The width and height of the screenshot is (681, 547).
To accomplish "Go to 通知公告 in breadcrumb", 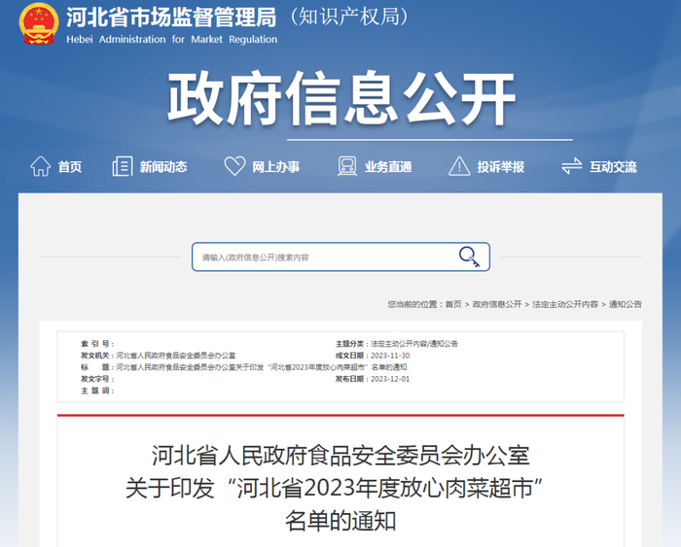I will tap(625, 304).
